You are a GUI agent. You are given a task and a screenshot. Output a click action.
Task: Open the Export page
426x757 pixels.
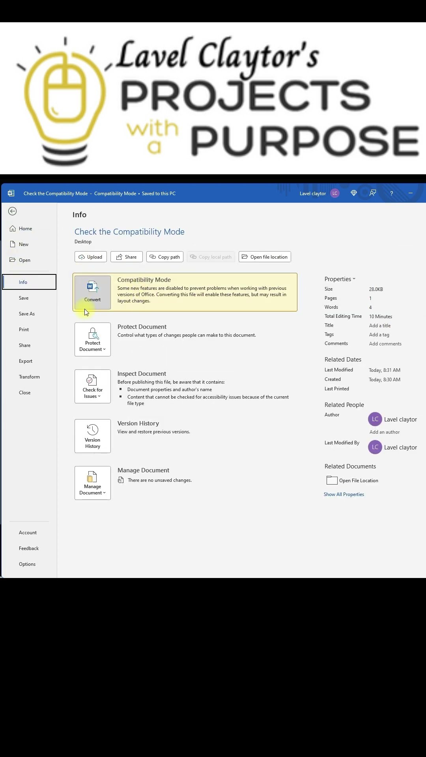point(29,361)
